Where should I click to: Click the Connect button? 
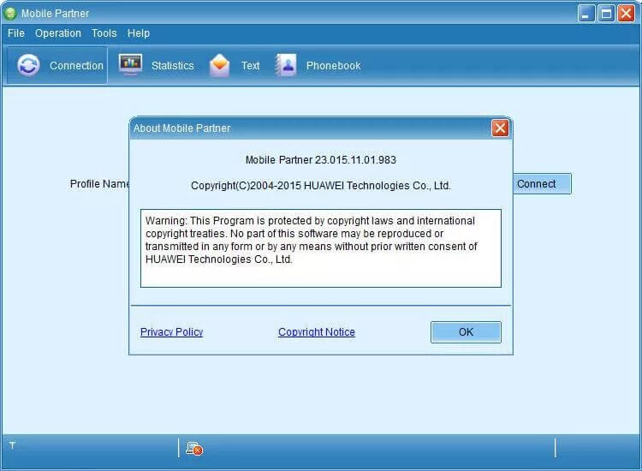[x=542, y=183]
